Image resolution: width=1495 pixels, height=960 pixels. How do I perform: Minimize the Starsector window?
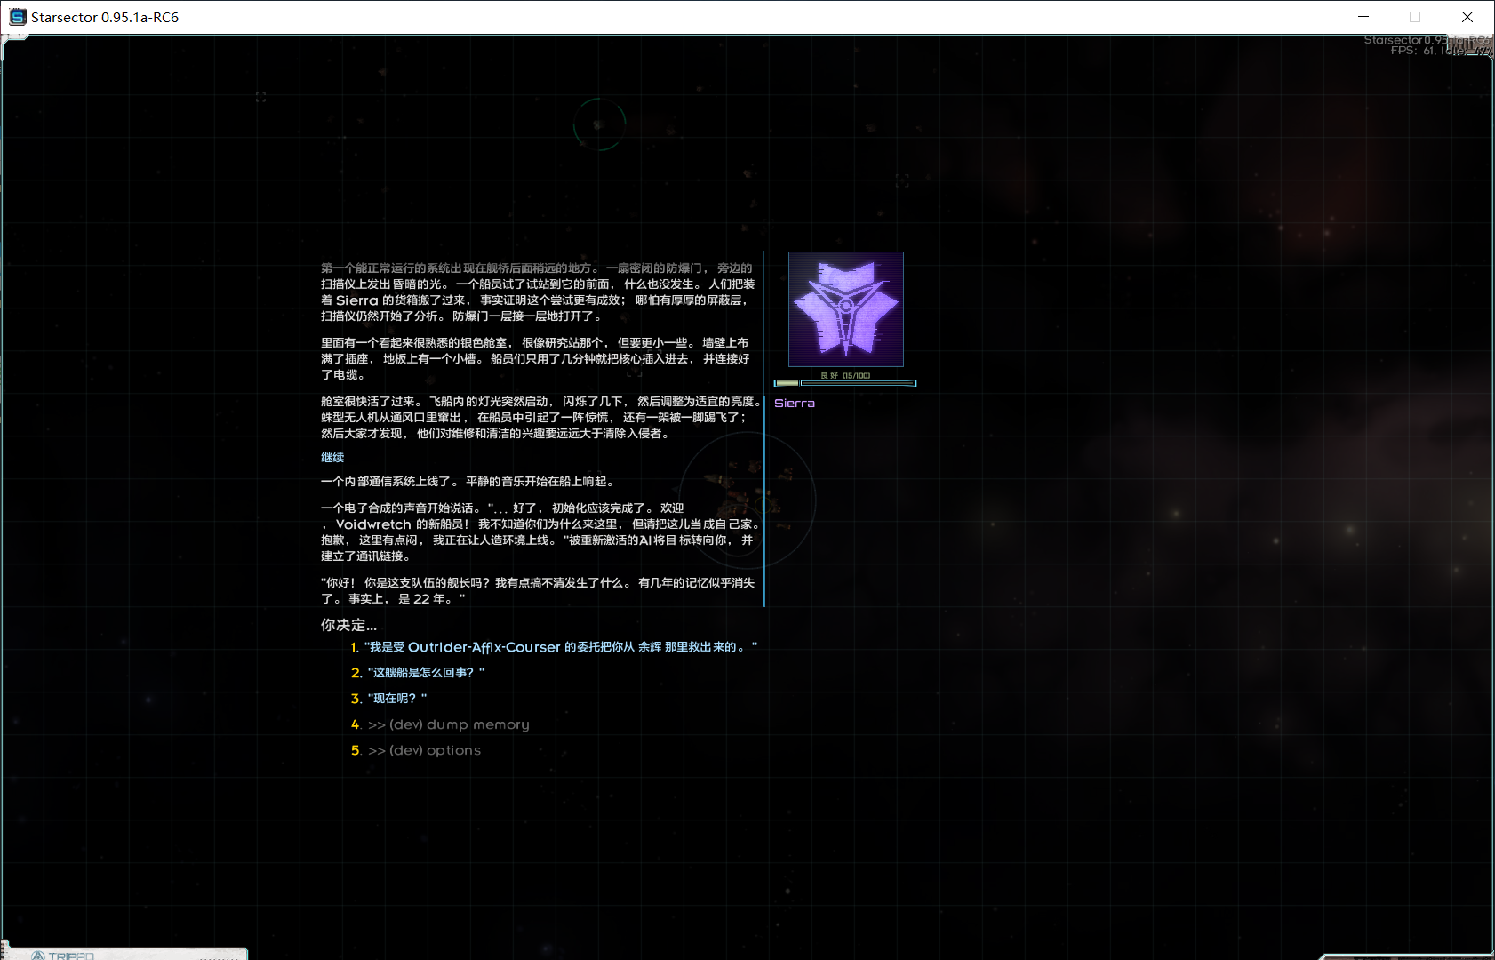[1363, 17]
